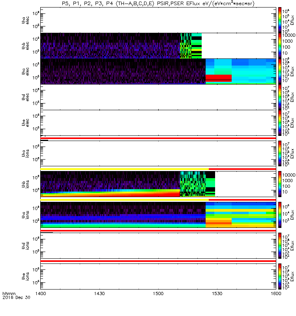Click the 1400 time tick label
This screenshot has height=316, width=296.
[41, 293]
